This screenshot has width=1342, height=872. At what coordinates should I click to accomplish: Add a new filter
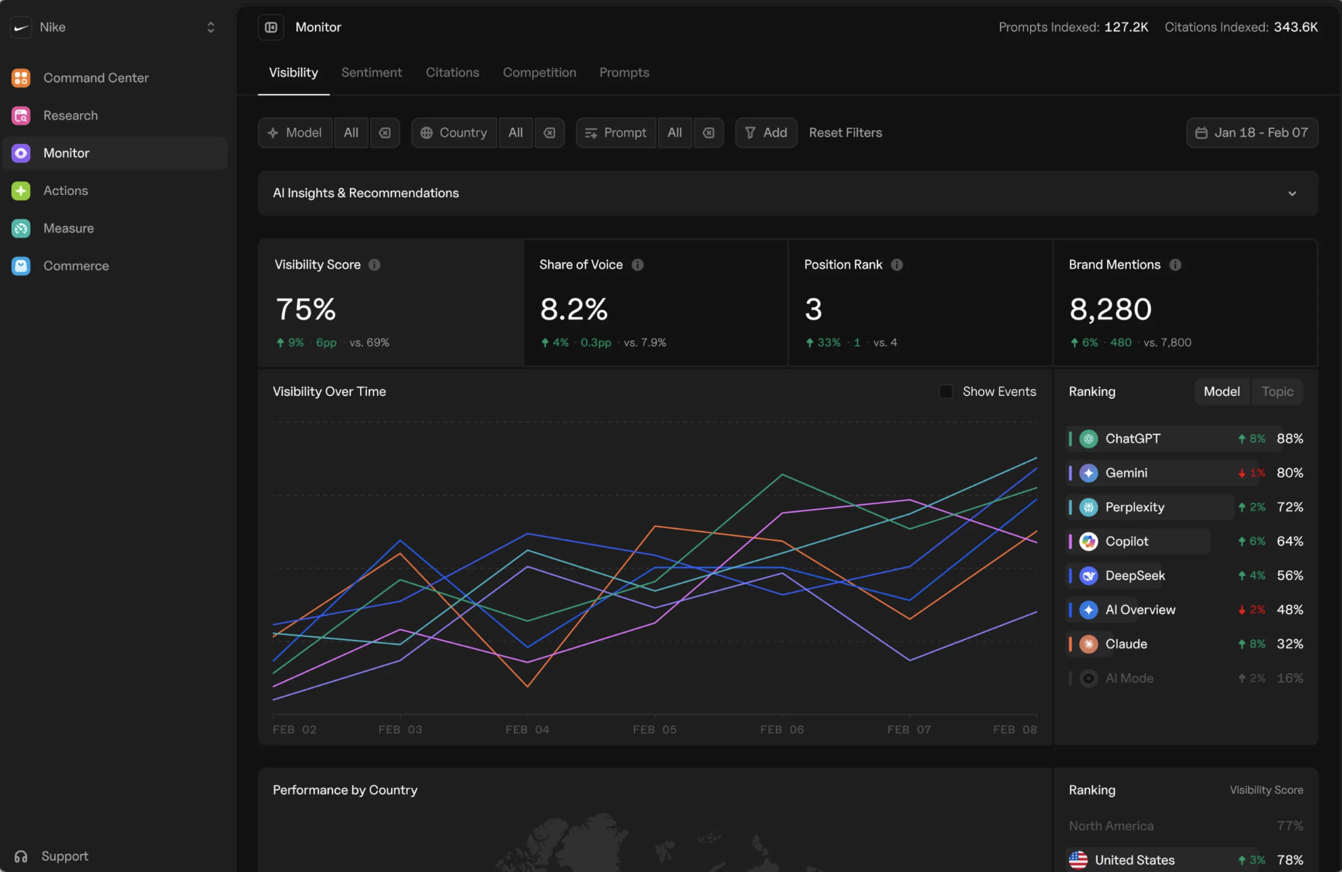[x=766, y=133]
